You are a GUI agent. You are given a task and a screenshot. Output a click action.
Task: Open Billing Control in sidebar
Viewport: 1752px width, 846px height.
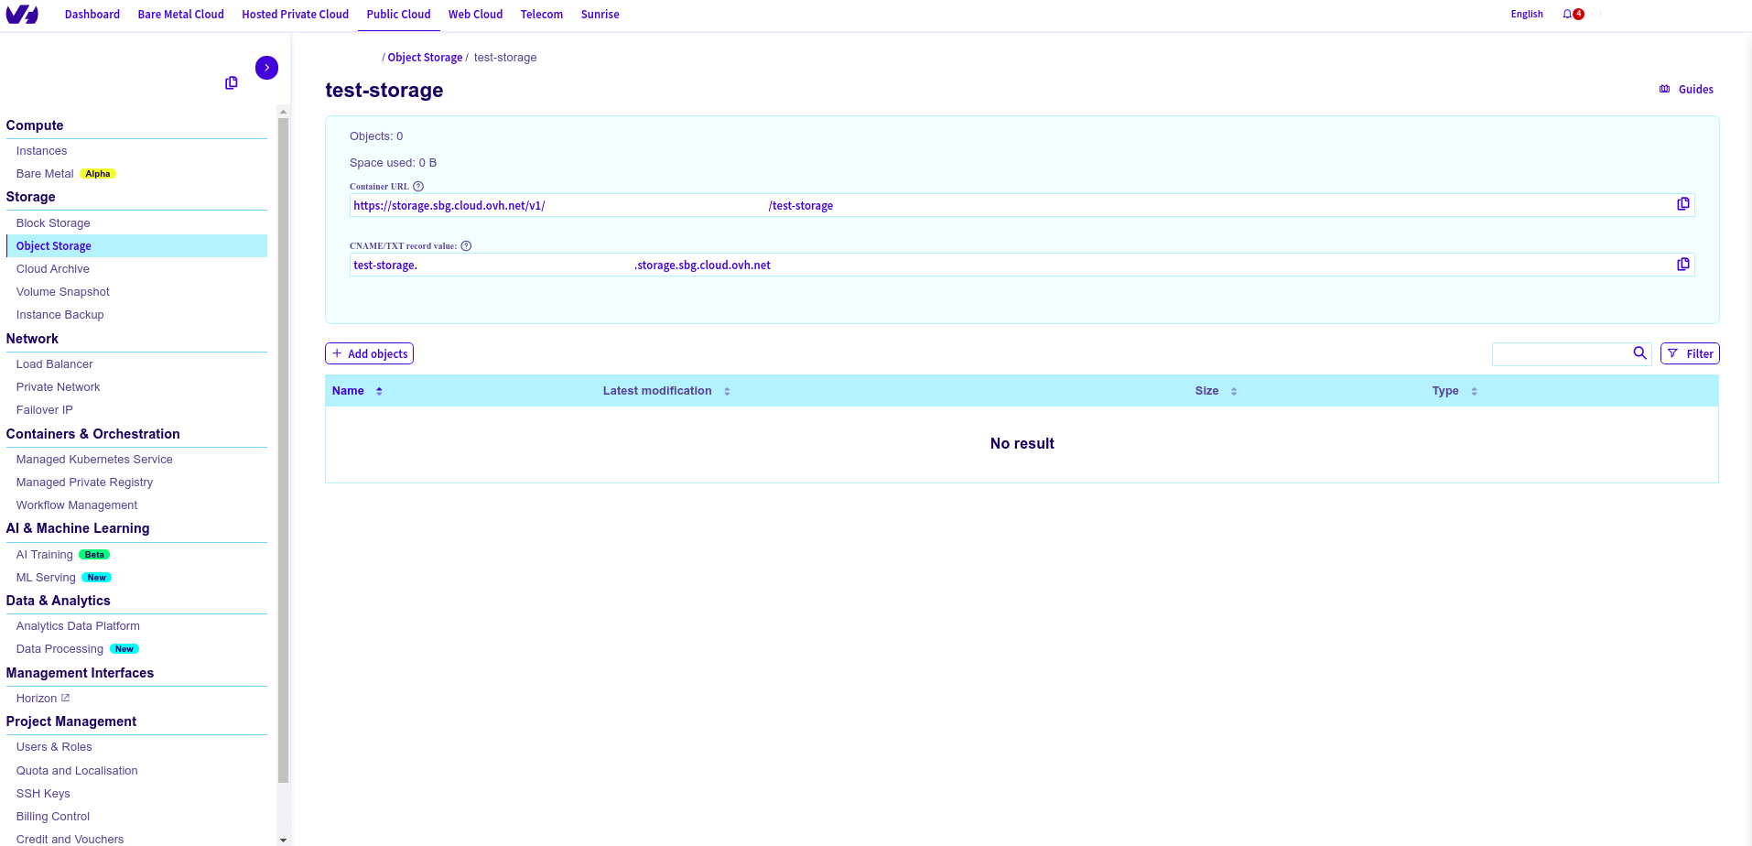[52, 817]
